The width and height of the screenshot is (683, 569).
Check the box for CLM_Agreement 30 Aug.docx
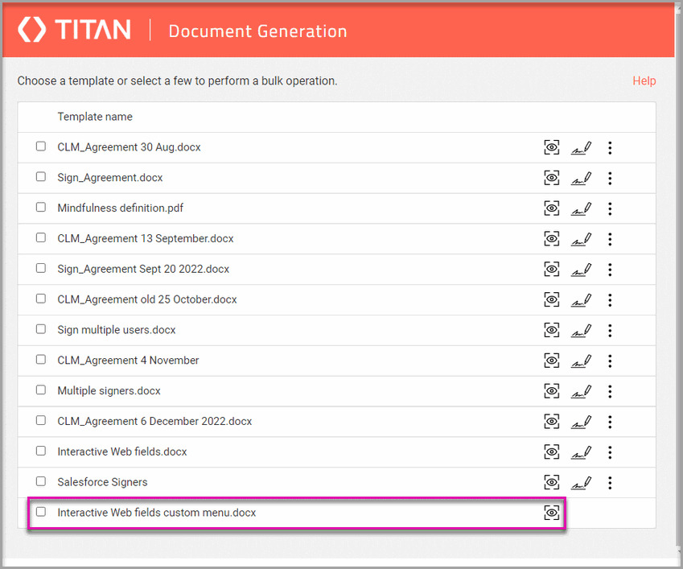(41, 146)
